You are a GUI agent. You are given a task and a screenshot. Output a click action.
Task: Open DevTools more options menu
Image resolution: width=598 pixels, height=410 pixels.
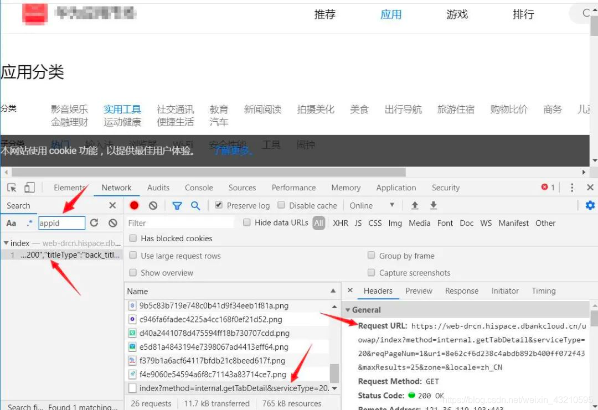click(571, 188)
